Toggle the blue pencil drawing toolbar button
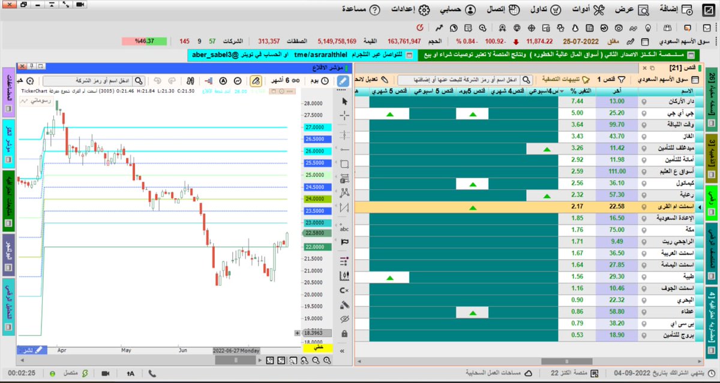720x383 pixels. pos(343,80)
